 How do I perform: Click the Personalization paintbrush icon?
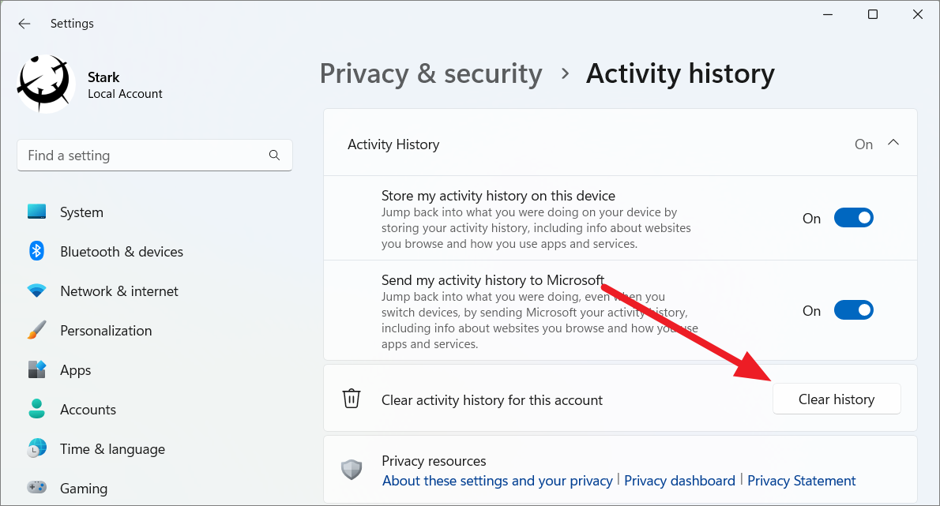36,330
